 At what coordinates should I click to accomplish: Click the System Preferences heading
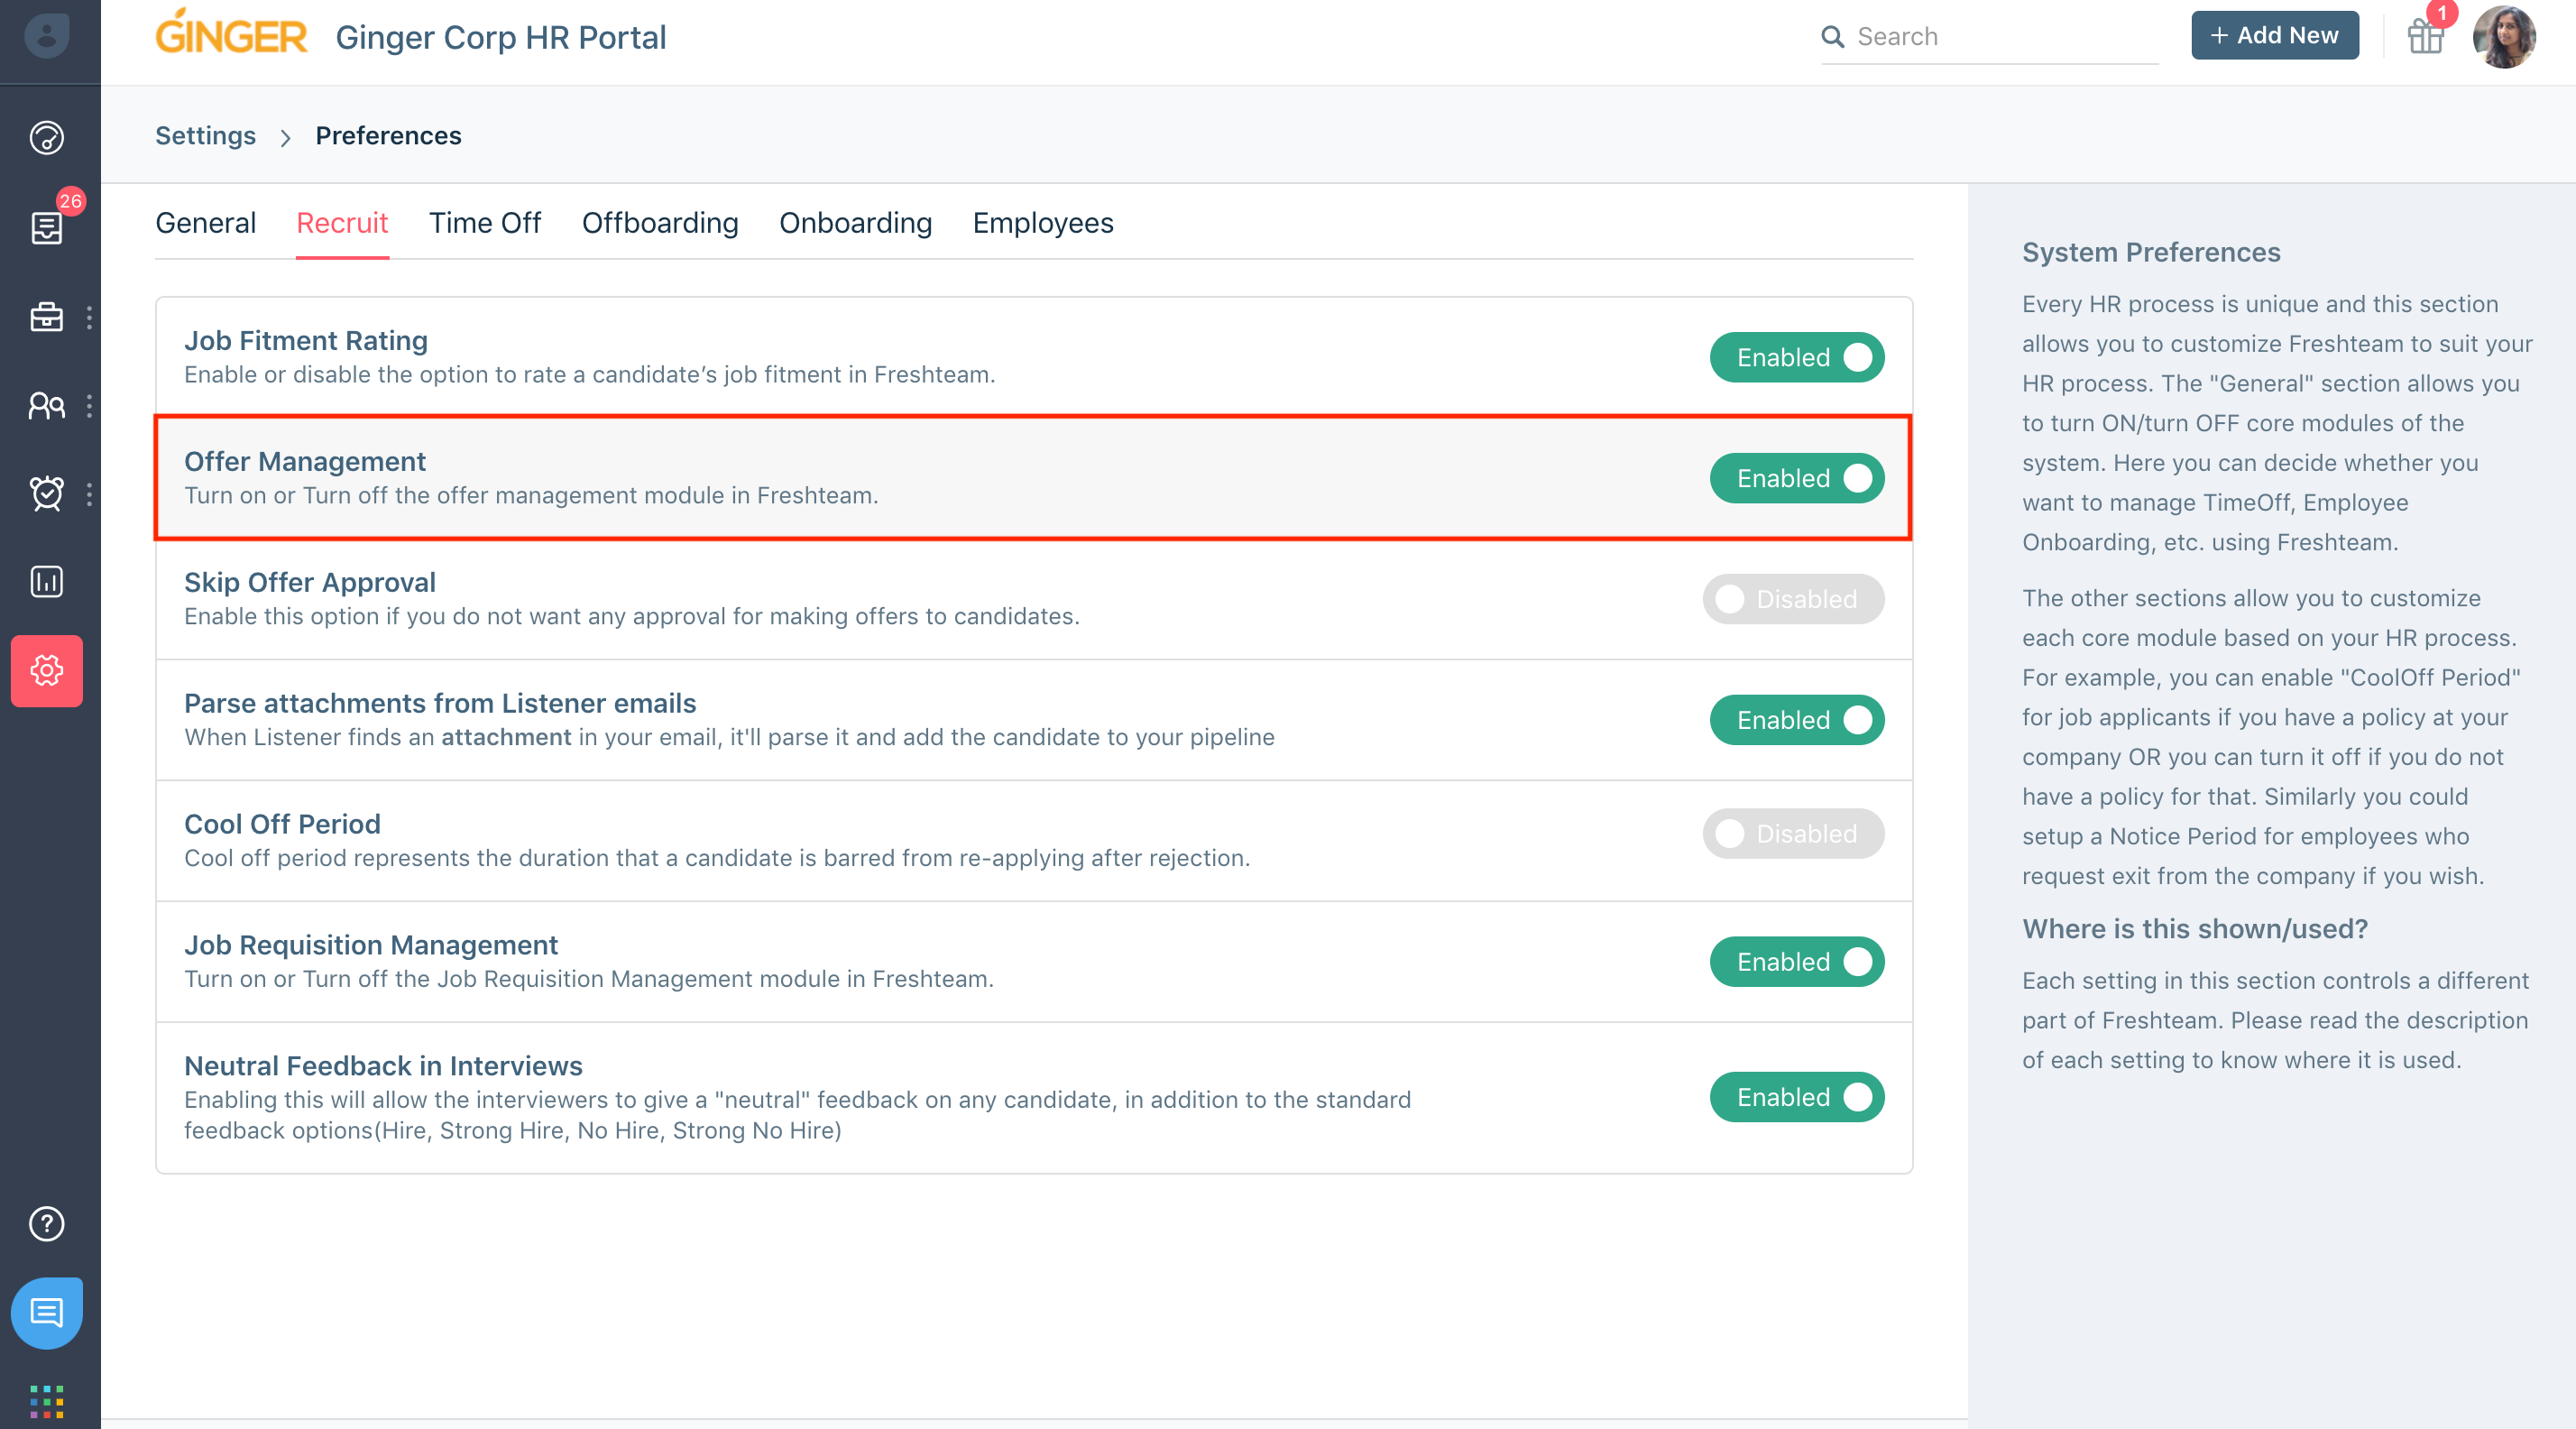pyautogui.click(x=2151, y=252)
